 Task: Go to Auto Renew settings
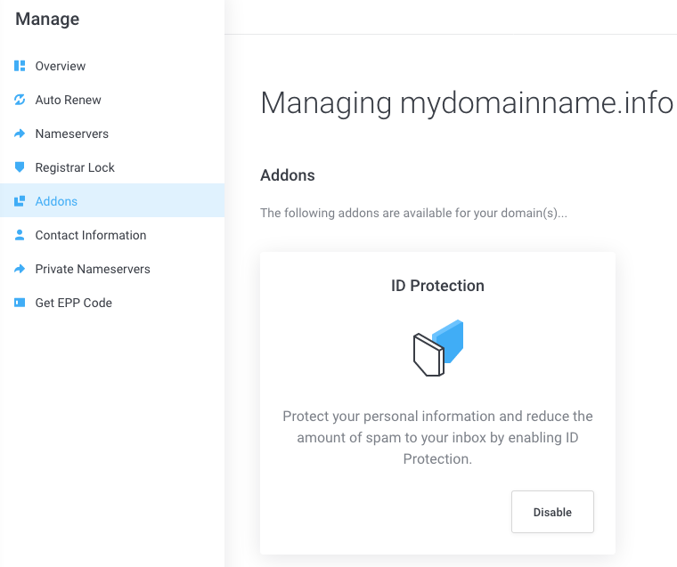pos(69,100)
